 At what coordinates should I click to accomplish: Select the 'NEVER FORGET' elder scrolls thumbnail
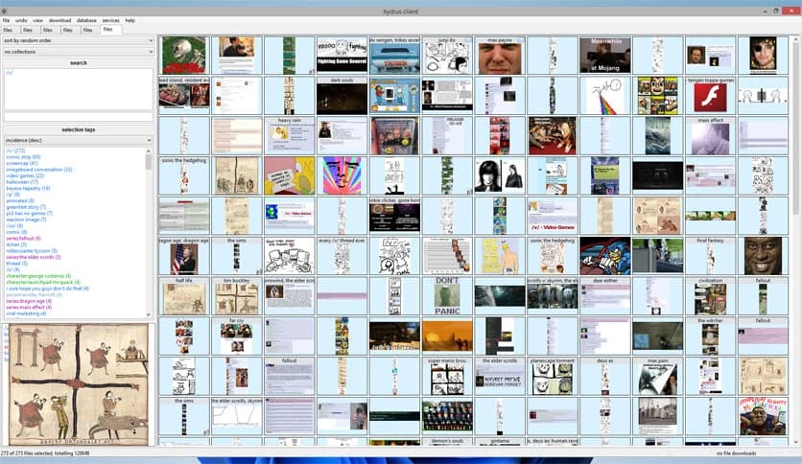pyautogui.click(x=500, y=376)
